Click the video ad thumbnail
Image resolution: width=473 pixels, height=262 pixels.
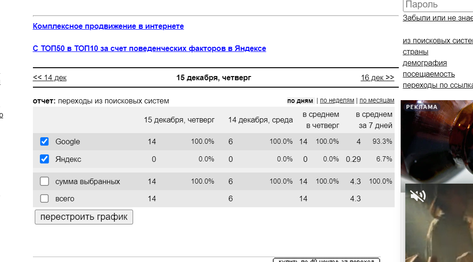(x=439, y=223)
